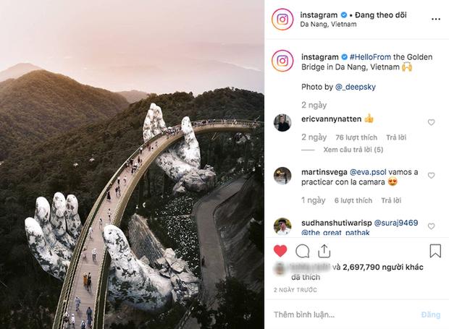
Task: Open ericvannynatten's profile picture
Action: pos(282,122)
